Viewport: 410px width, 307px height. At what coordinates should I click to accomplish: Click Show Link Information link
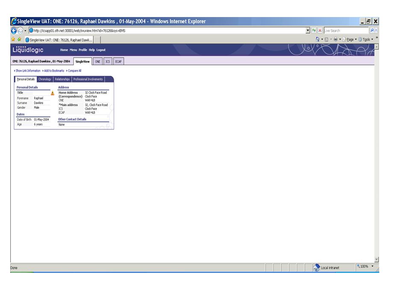point(28,71)
